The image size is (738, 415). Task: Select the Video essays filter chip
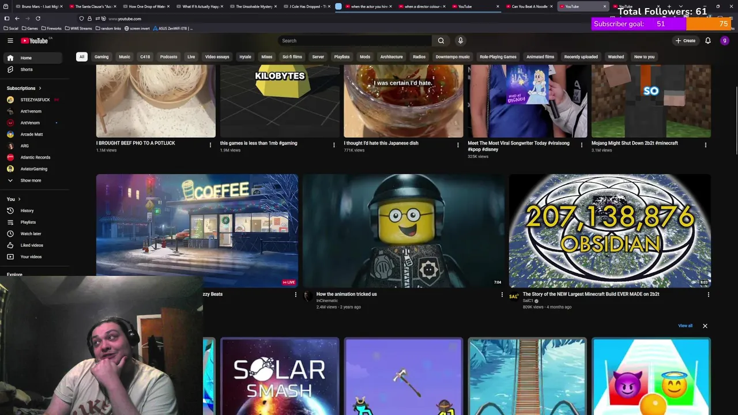(x=217, y=56)
